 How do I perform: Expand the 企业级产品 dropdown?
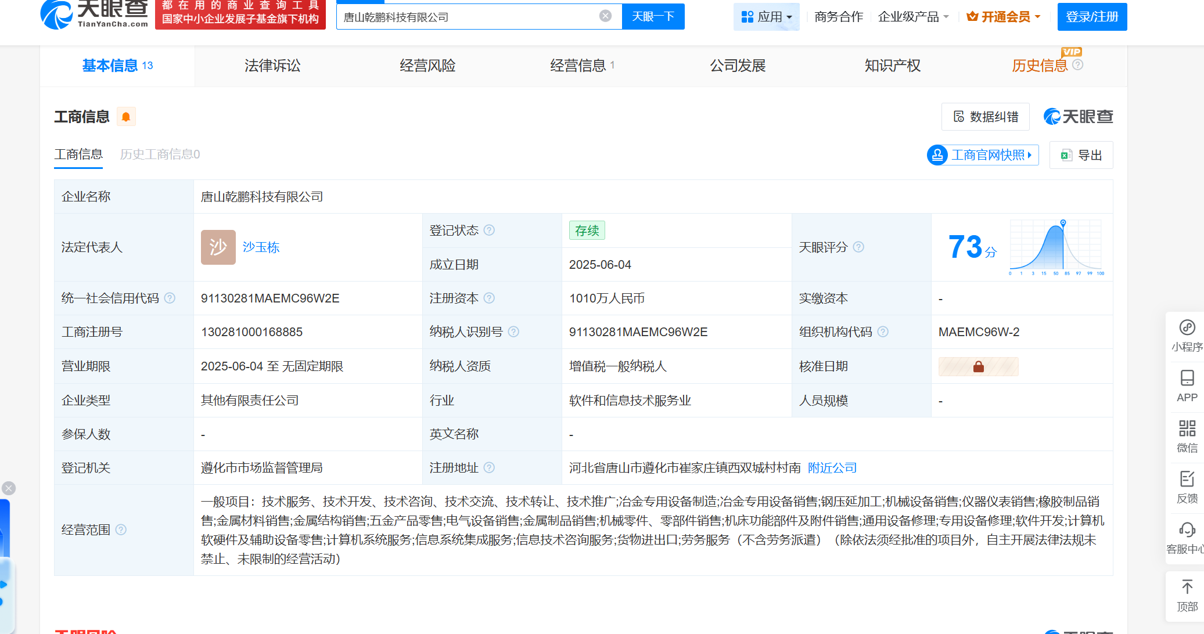[x=913, y=17]
